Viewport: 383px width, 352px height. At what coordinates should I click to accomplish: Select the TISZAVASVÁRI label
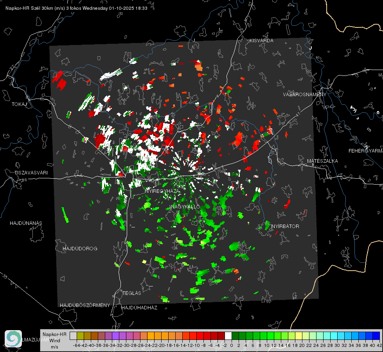(31, 173)
